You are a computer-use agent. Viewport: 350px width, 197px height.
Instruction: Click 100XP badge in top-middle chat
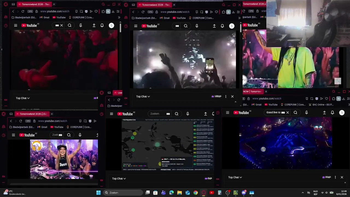(216, 96)
